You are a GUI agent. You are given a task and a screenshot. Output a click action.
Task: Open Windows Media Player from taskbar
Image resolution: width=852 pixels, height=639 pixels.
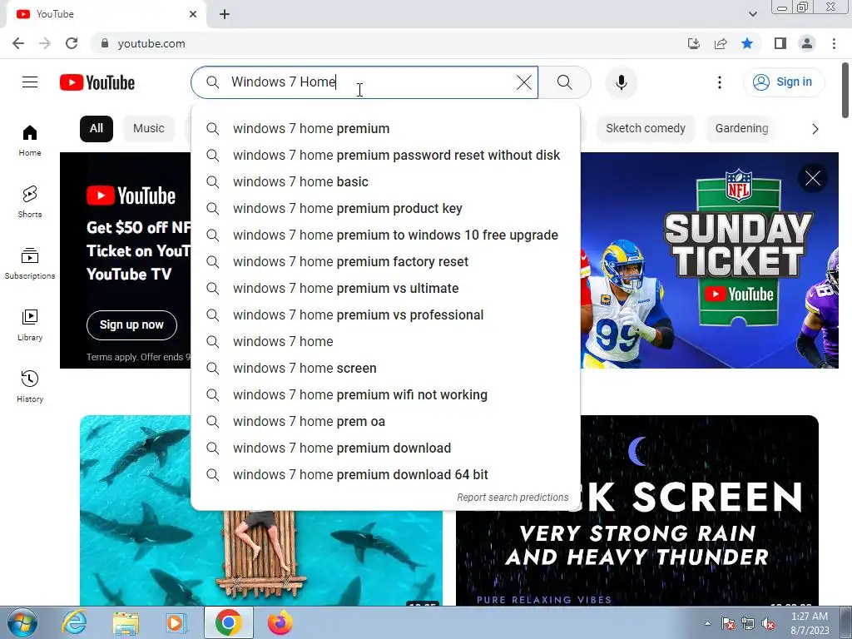176,622
